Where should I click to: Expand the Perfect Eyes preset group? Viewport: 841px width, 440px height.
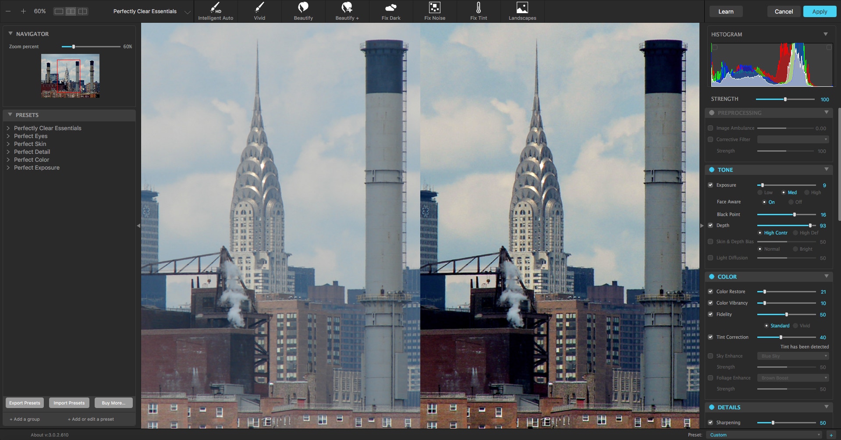(8, 136)
